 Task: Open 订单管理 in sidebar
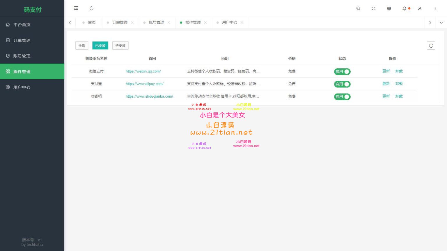click(x=32, y=40)
